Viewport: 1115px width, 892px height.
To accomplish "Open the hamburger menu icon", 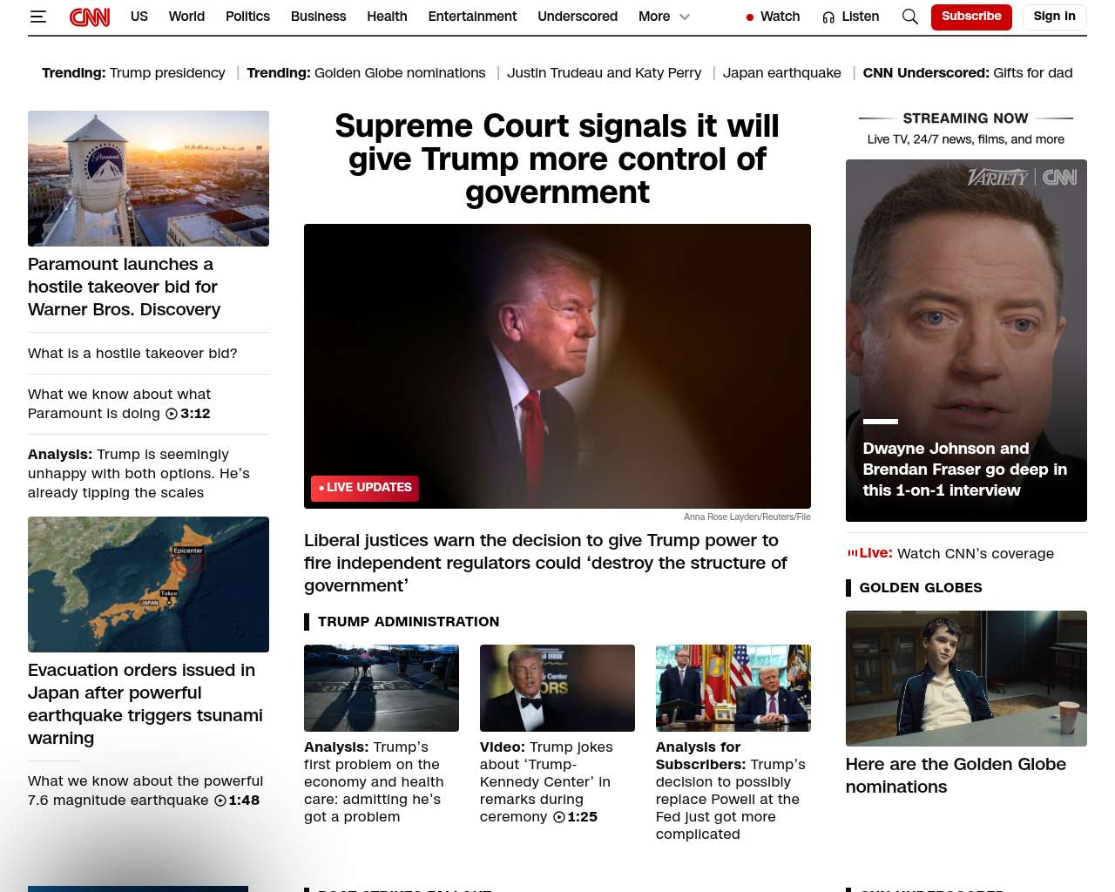I will 37,17.
